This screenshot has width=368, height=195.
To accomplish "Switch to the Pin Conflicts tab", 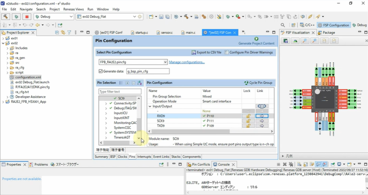I will coord(198,164).
